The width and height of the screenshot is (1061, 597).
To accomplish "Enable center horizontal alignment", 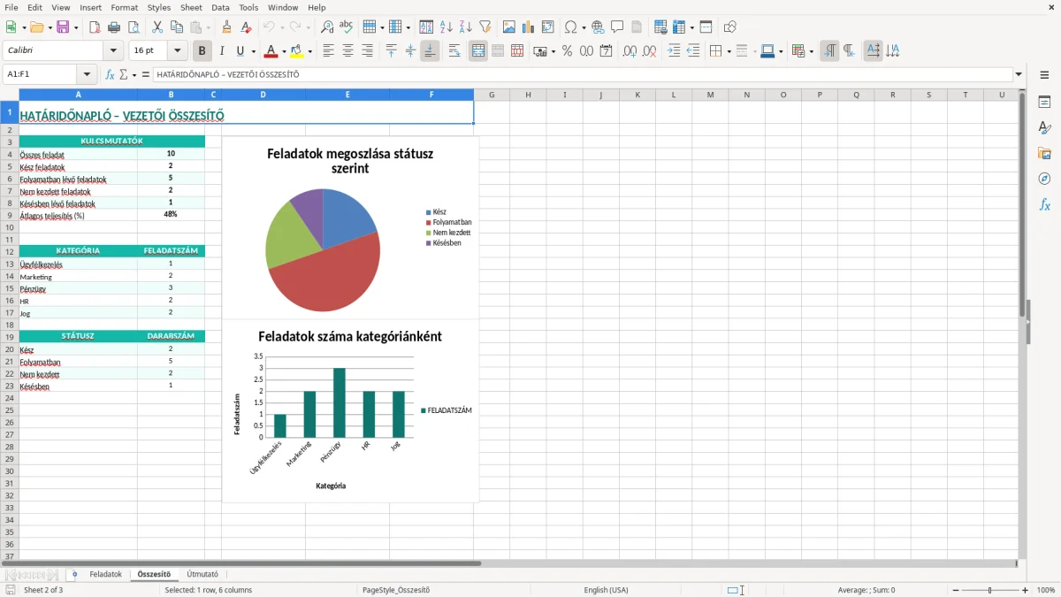I will (347, 51).
